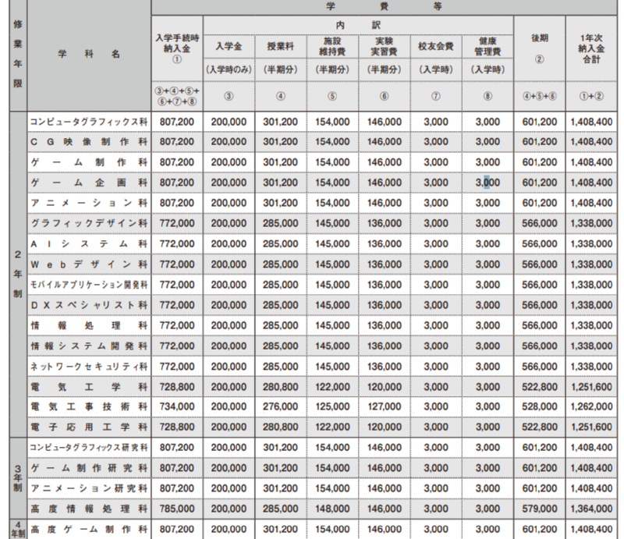
Task: Click the 1,262,000 total amount cell
Action: pos(592,406)
